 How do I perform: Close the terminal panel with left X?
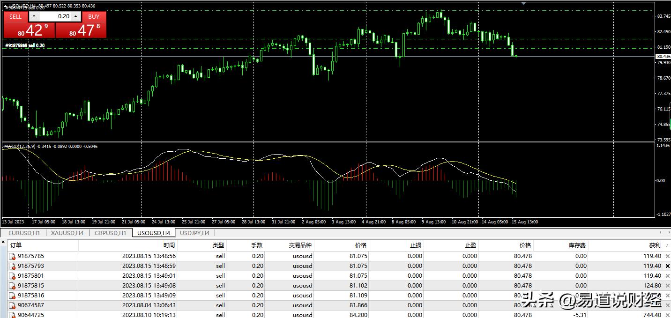click(3, 242)
